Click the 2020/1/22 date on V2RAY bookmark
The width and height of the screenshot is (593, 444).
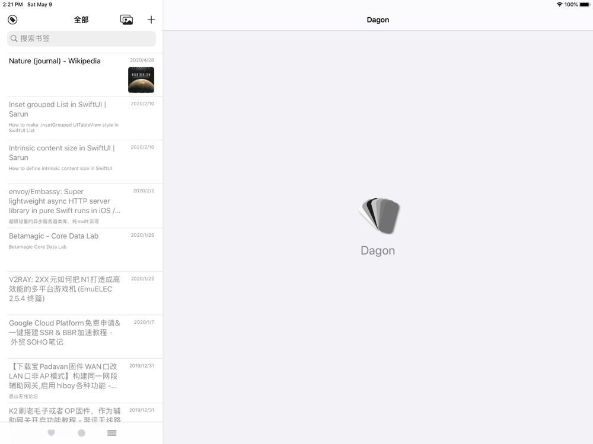pyautogui.click(x=142, y=279)
